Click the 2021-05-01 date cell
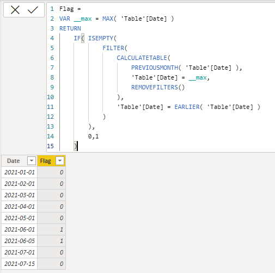 click(x=19, y=218)
